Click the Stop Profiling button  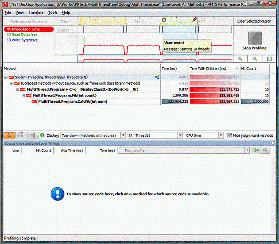pos(255,41)
